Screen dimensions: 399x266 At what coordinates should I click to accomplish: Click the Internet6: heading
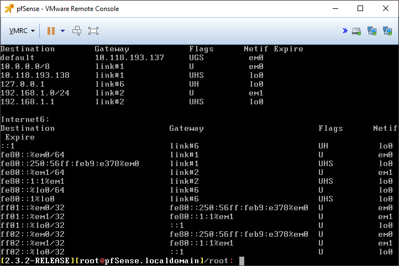(x=25, y=119)
